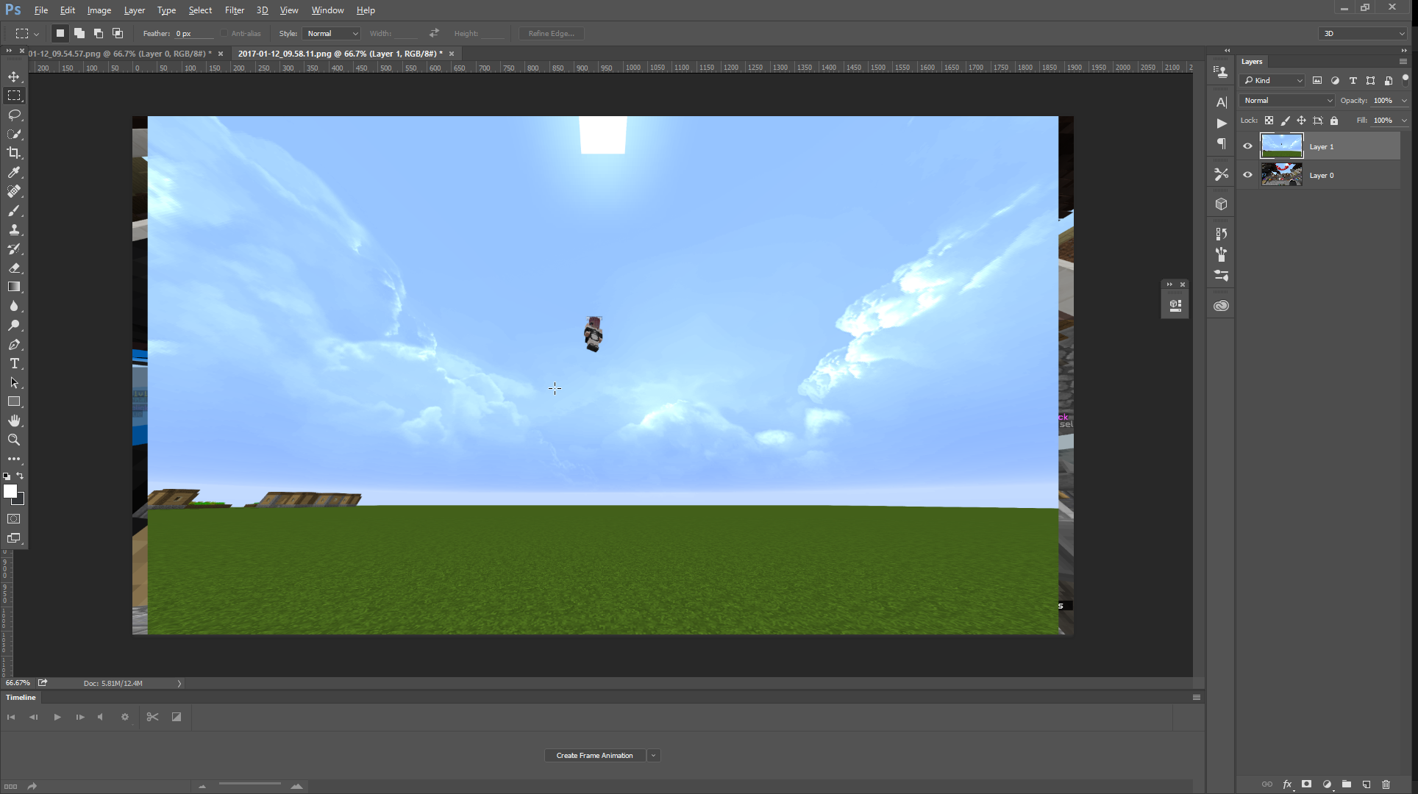Open the Edit Toolbar ellipsis menu
Screen dimensions: 1418x794
[x=14, y=459]
